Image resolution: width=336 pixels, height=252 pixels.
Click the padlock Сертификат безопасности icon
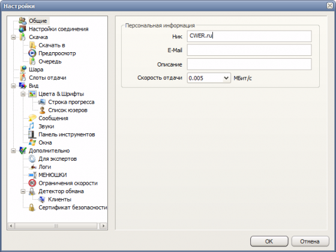coord(32,208)
